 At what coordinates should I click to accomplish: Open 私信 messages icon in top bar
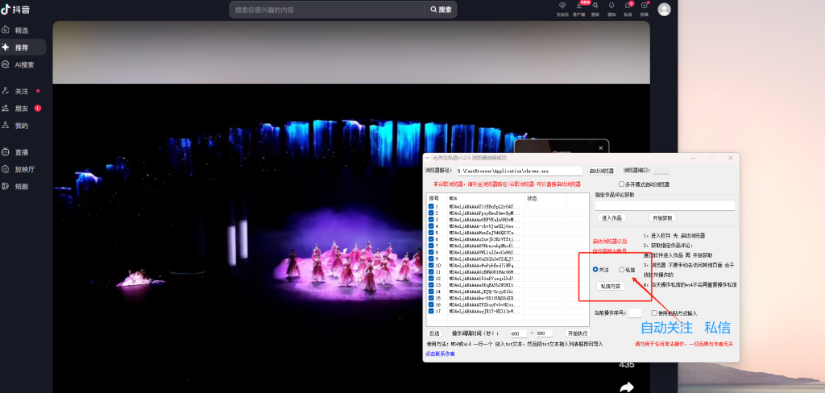pyautogui.click(x=628, y=6)
